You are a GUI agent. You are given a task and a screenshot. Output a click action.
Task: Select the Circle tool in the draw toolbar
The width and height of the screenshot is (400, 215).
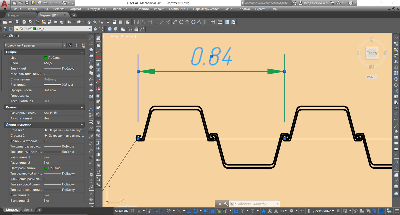(x=91, y=67)
